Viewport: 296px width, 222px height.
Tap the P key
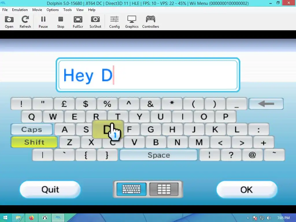coord(225,116)
